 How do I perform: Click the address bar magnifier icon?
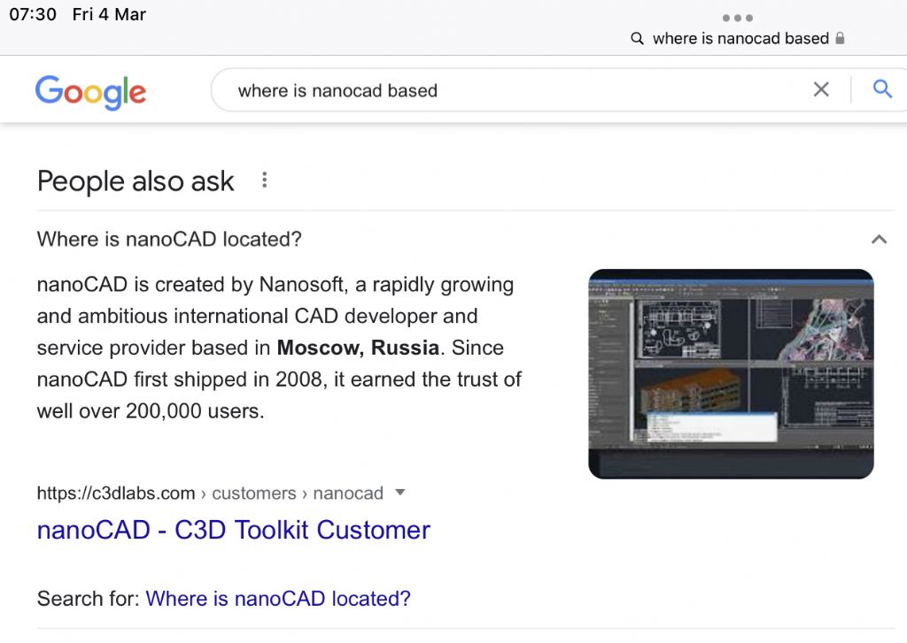[637, 39]
